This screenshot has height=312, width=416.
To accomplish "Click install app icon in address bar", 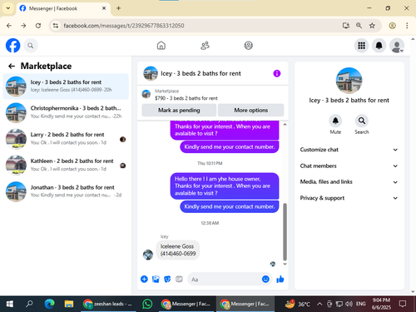I will [345, 26].
